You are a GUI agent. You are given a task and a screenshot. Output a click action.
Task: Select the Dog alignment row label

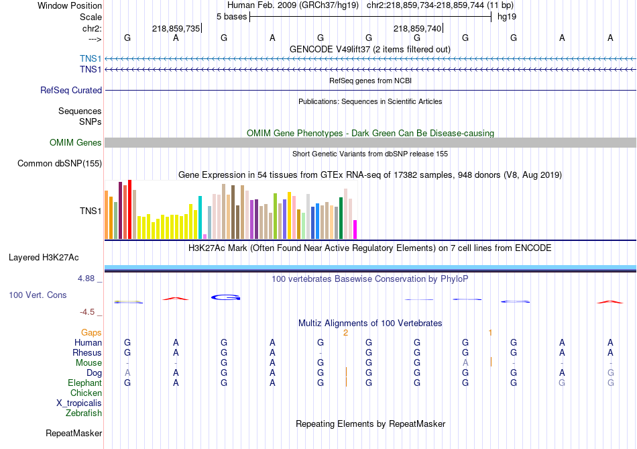[94, 373]
